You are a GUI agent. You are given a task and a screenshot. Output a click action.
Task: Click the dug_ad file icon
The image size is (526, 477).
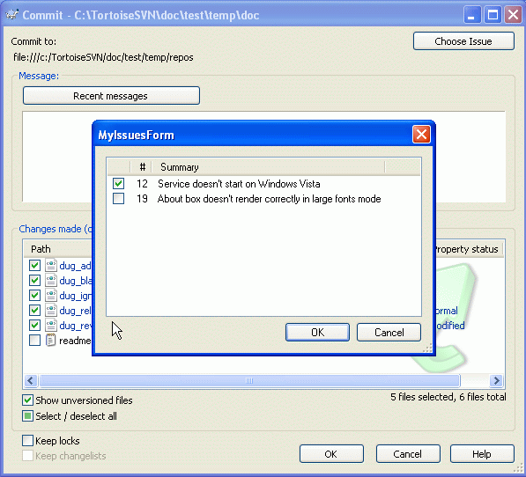(x=50, y=265)
